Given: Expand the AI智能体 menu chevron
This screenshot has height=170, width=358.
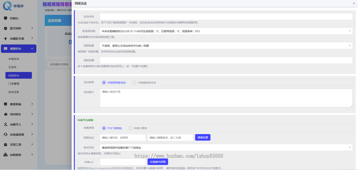Looking at the screenshot, I should pyautogui.click(x=32, y=155).
